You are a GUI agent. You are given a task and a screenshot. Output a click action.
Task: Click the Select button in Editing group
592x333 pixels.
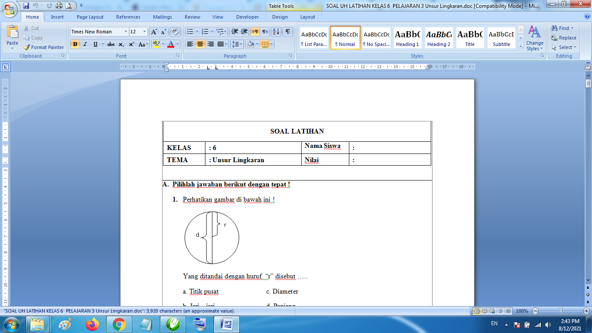click(564, 47)
